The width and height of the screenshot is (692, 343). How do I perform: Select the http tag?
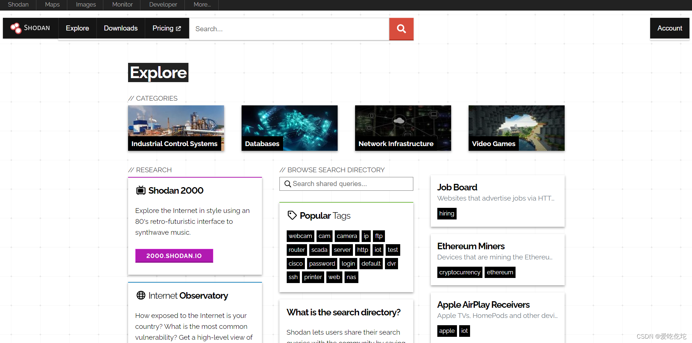pyautogui.click(x=362, y=250)
